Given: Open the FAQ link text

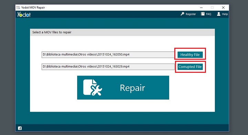Looking at the screenshot, I should [x=208, y=14].
